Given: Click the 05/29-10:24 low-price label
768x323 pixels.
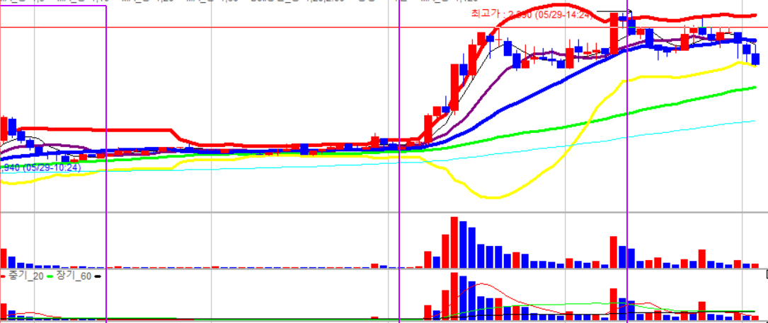Looking at the screenshot, I should pyautogui.click(x=40, y=168).
